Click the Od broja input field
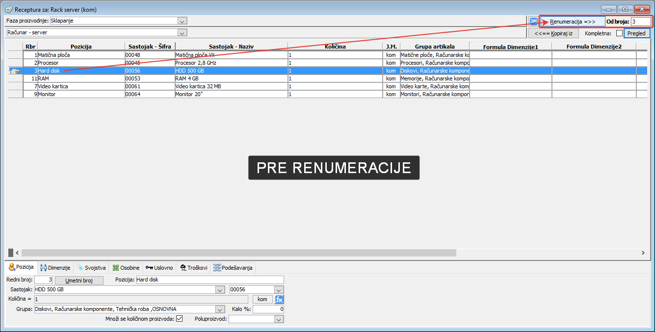This screenshot has width=655, height=332. pos(641,22)
